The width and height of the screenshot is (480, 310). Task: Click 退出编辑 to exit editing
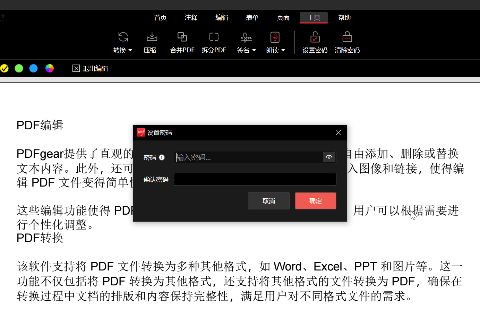pos(90,69)
